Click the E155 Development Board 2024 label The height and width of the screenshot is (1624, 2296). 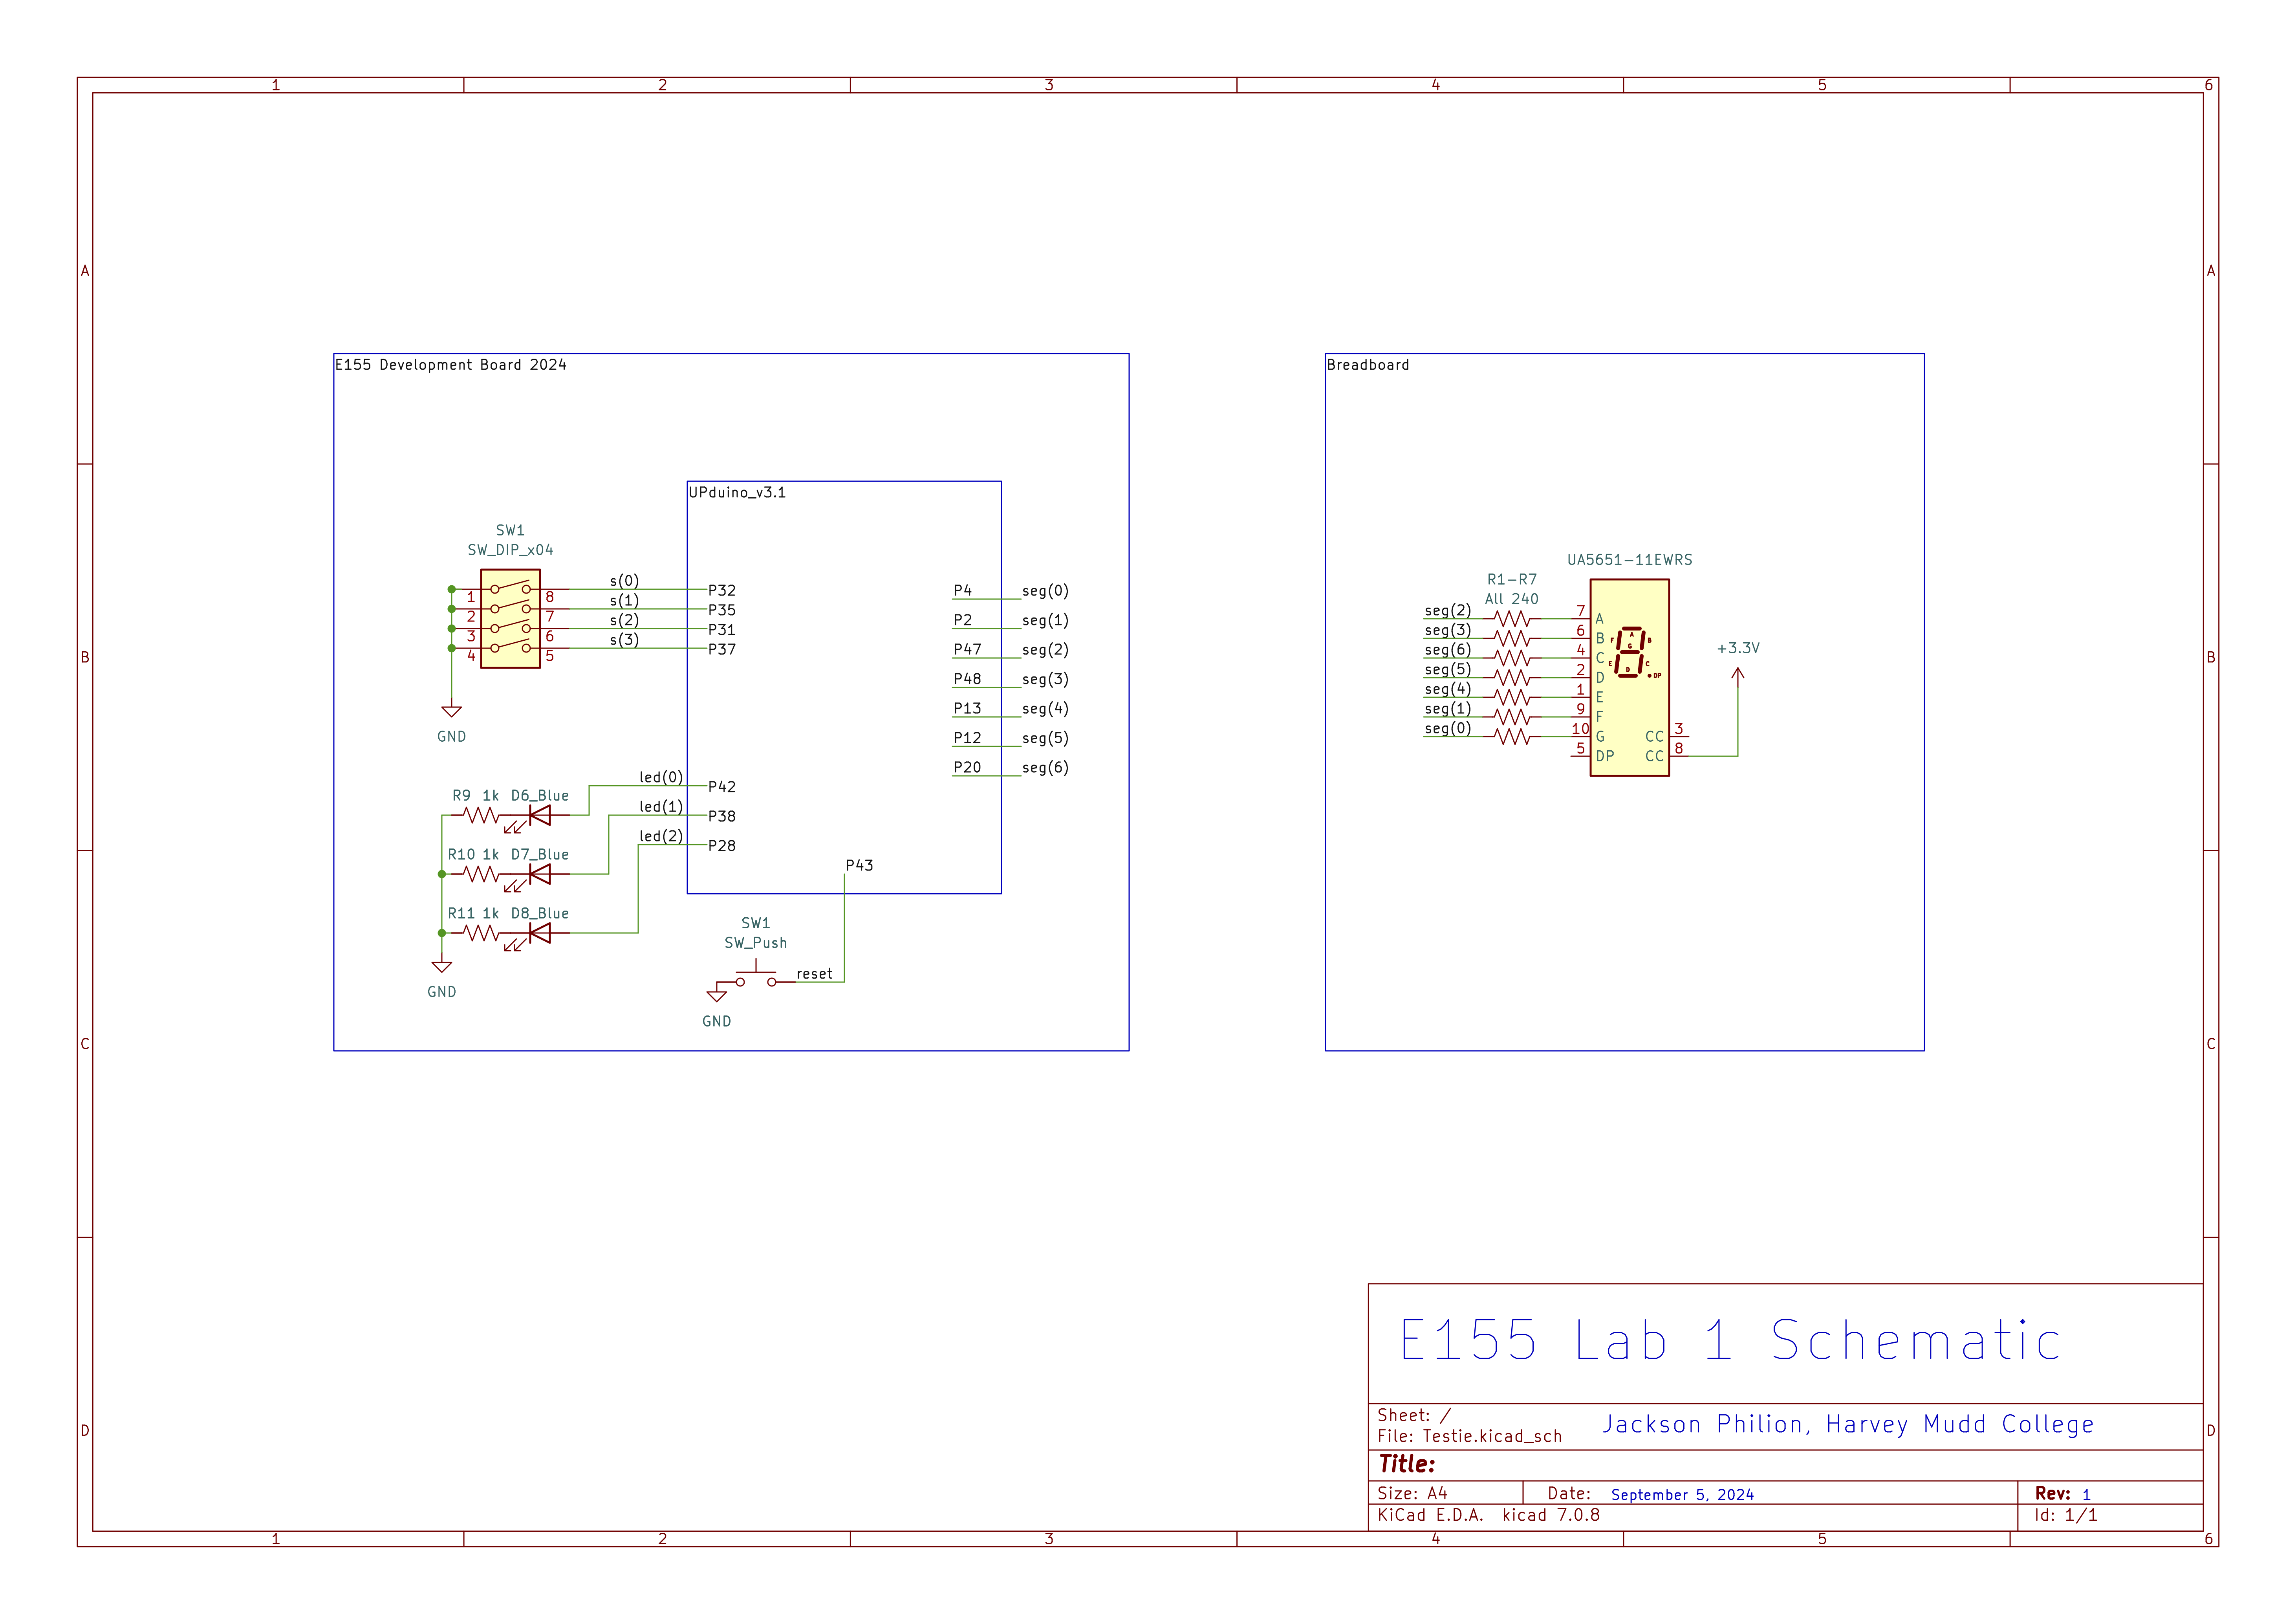click(x=451, y=365)
